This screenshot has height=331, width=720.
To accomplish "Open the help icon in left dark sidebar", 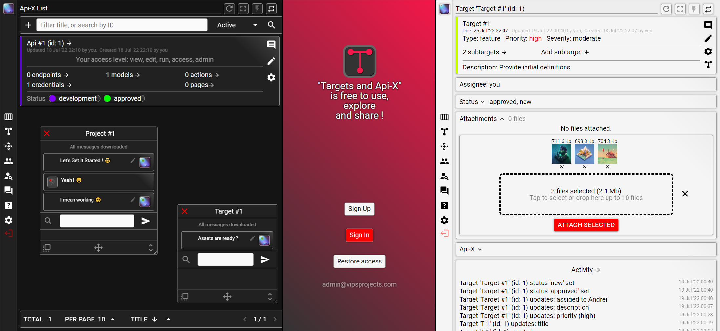I will tap(9, 205).
